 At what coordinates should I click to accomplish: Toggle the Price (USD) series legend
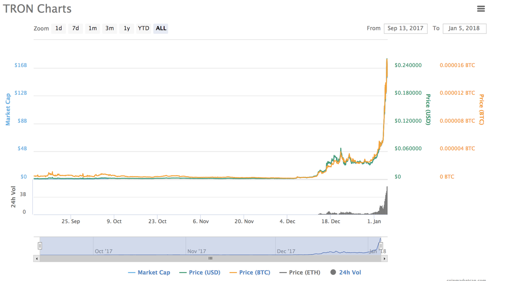coord(200,273)
